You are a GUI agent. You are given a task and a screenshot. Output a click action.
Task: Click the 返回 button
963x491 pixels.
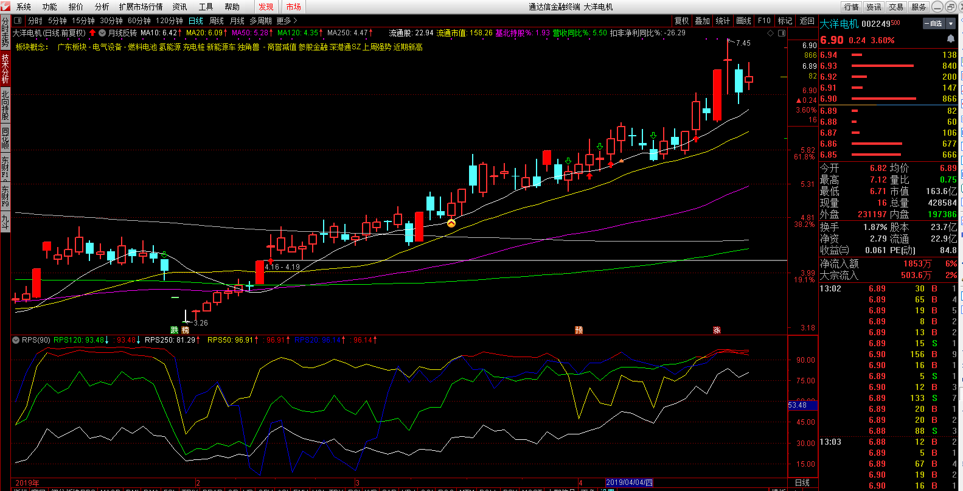807,21
